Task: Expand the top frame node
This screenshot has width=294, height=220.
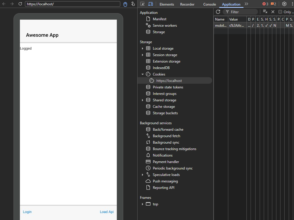Action: pyautogui.click(x=143, y=204)
